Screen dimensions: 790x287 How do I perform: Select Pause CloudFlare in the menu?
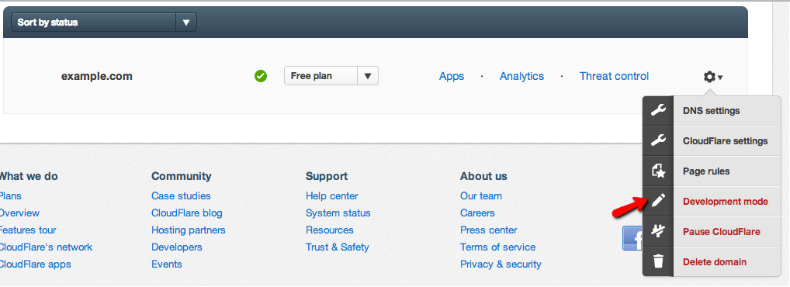click(x=721, y=232)
